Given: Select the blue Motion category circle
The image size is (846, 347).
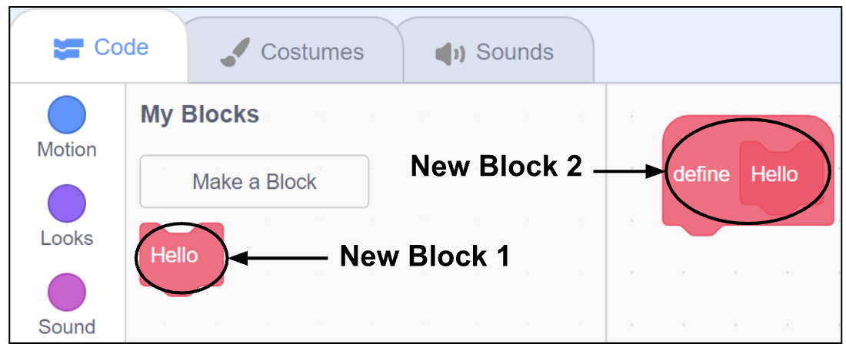Looking at the screenshot, I should 67,115.
